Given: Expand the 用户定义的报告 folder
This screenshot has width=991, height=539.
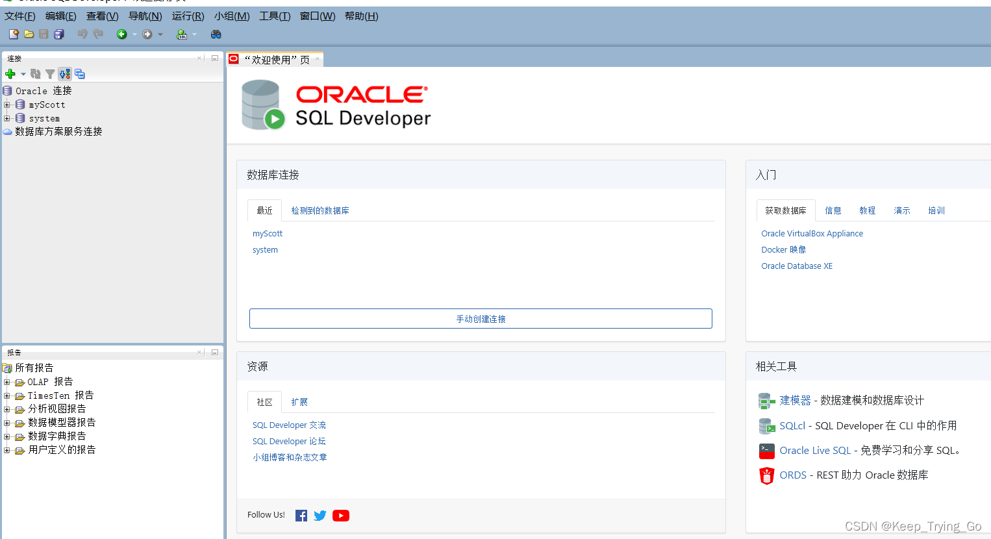Looking at the screenshot, I should pyautogui.click(x=7, y=450).
